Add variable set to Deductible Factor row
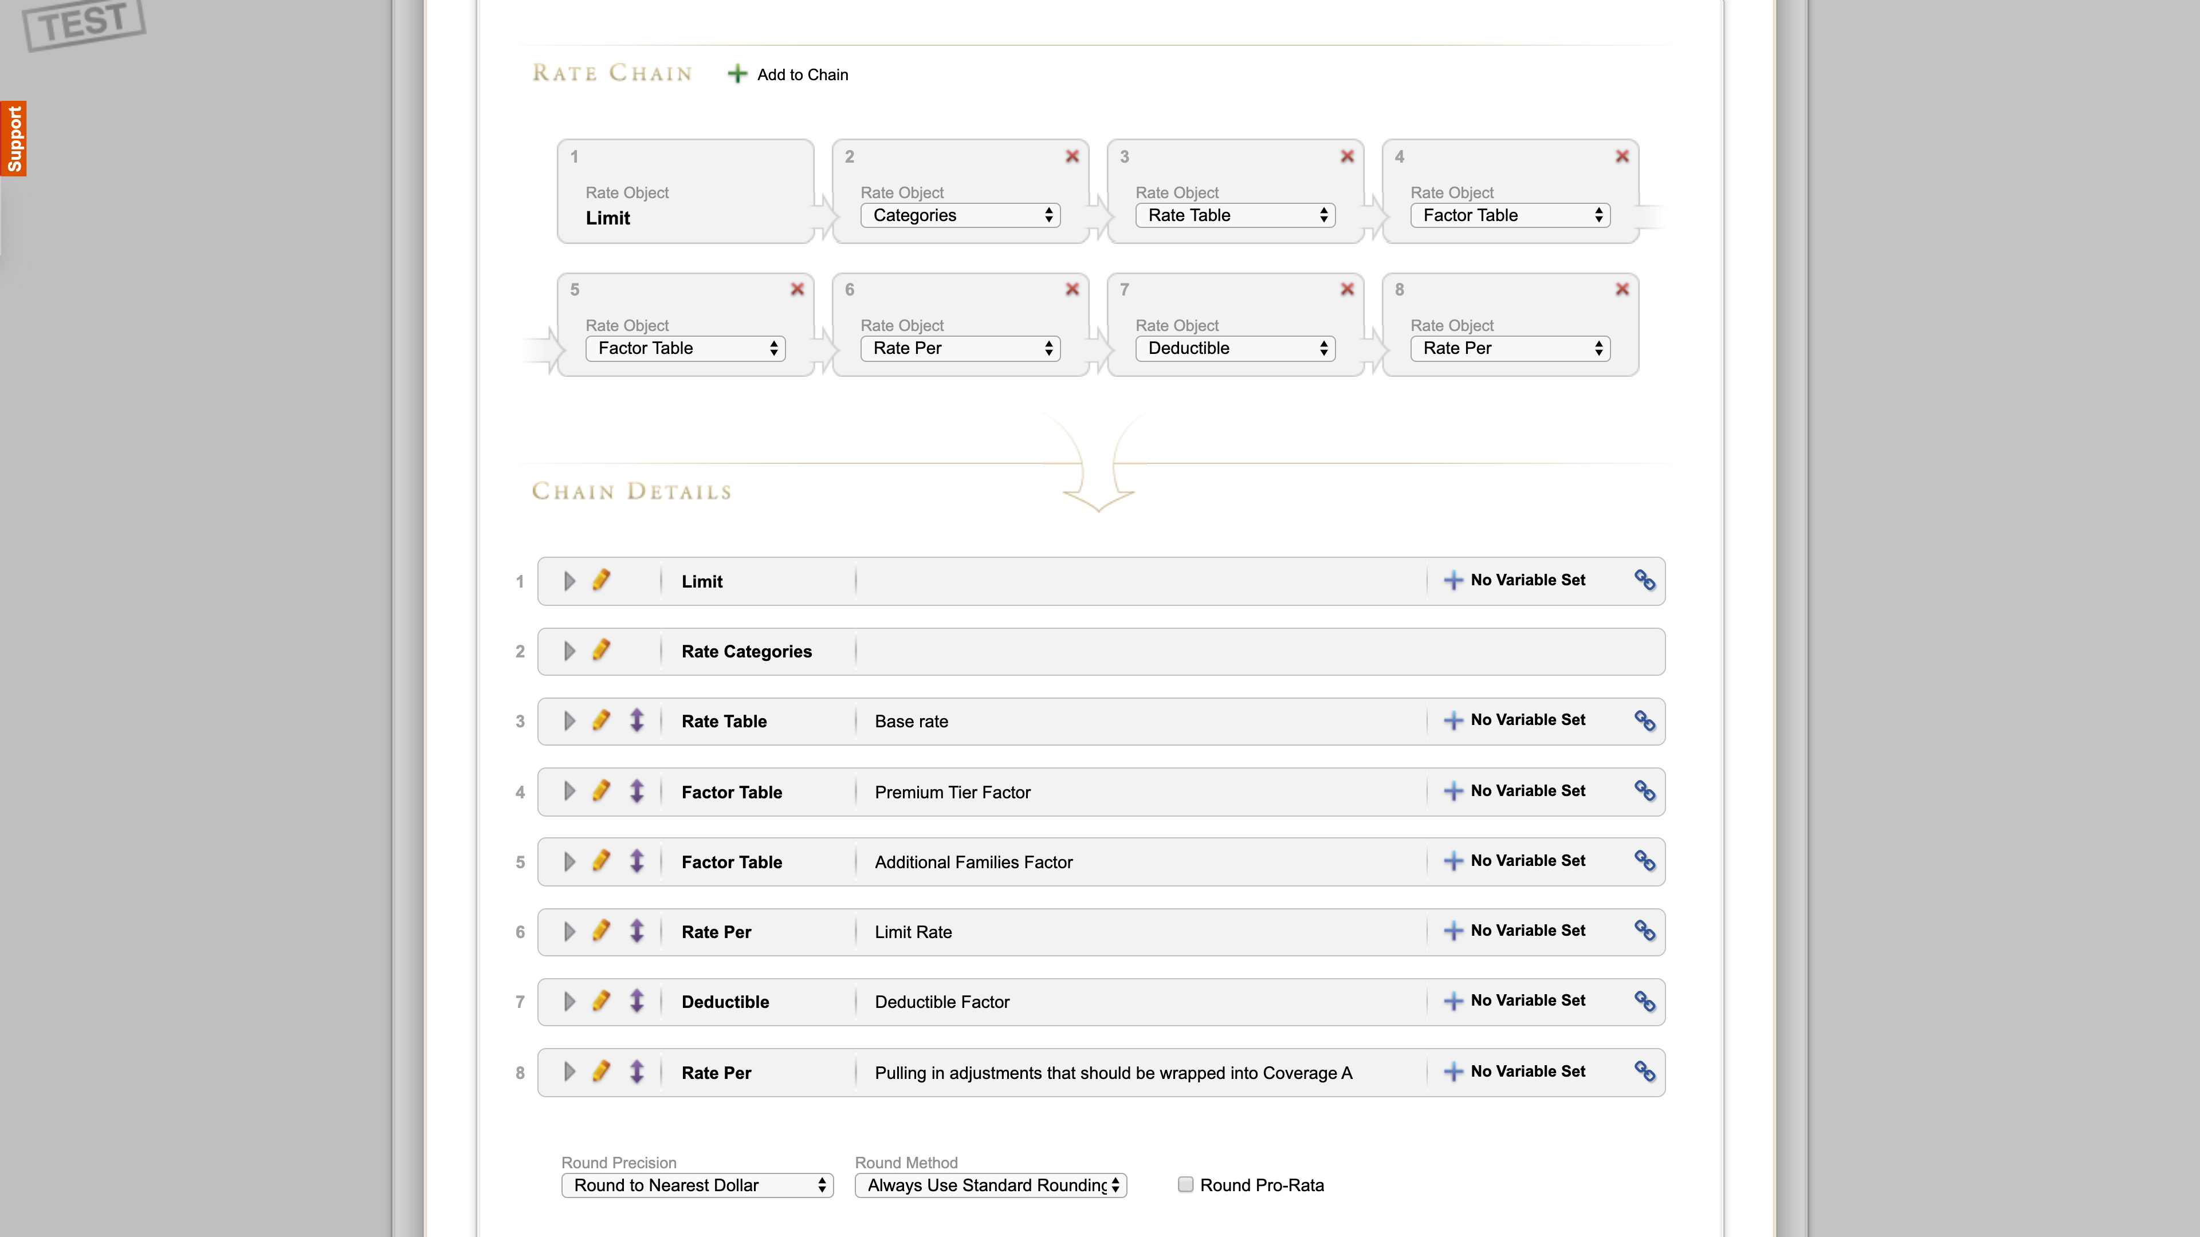This screenshot has height=1237, width=2200. [1514, 1002]
